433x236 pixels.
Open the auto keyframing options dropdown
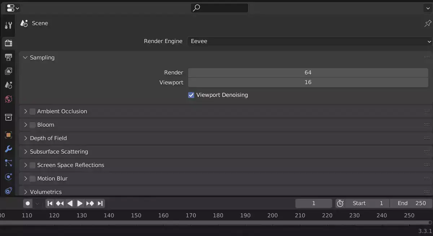tap(37, 204)
